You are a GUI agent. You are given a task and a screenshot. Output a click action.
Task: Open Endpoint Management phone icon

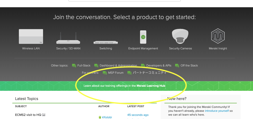coord(143,37)
